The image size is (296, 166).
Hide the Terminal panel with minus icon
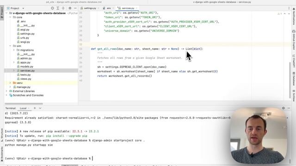289,108
